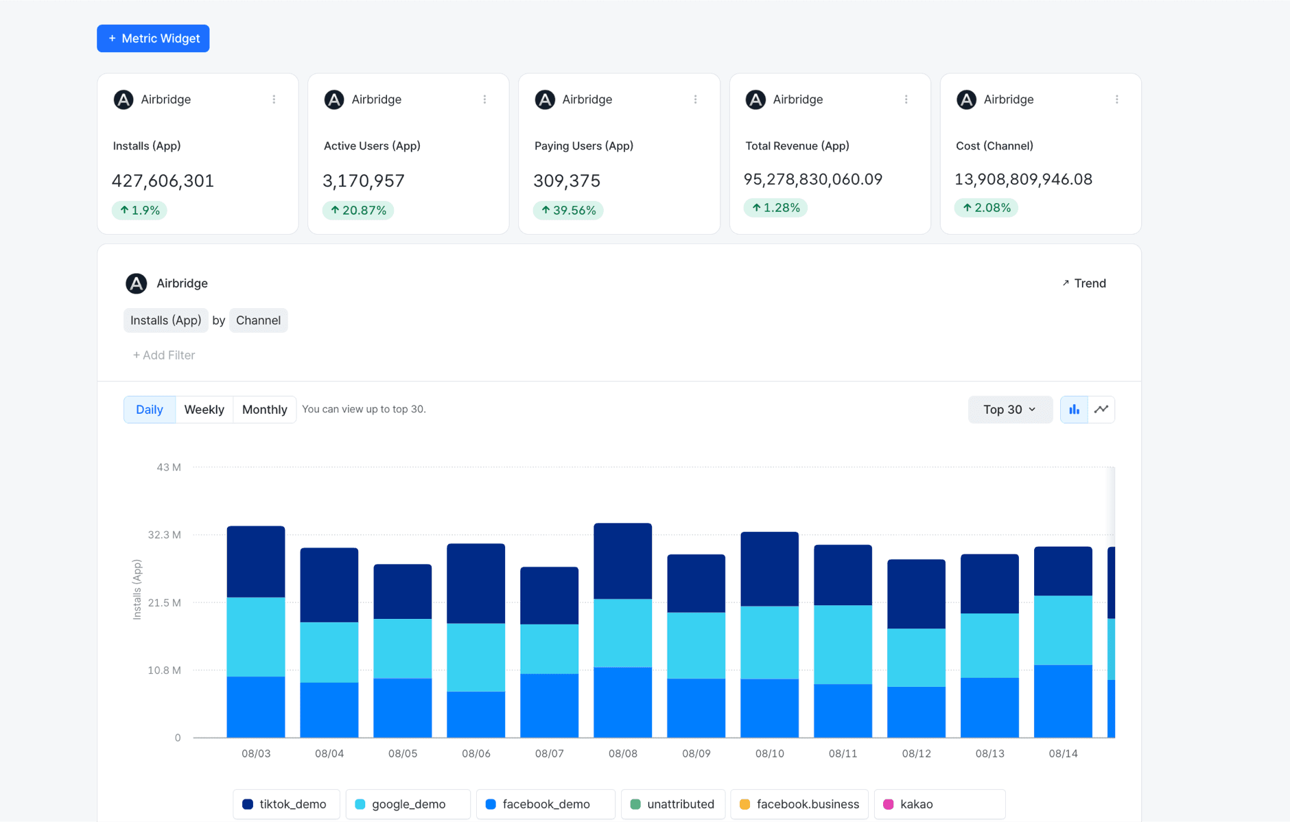The height and width of the screenshot is (822, 1290).
Task: Open the Active Users (App) card options menu
Action: (484, 99)
